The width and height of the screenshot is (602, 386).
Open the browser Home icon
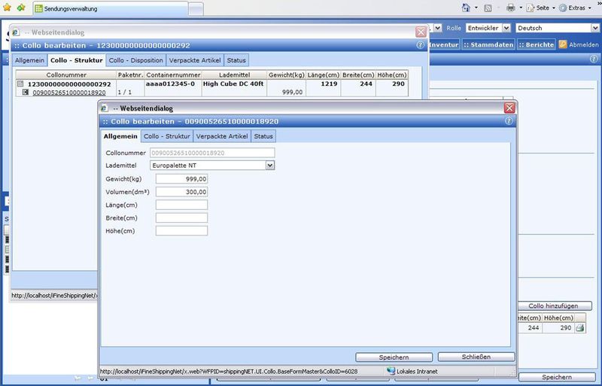[x=467, y=8]
